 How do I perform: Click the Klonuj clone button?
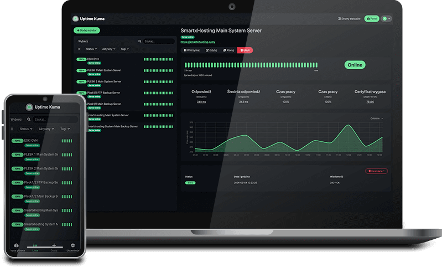point(228,50)
